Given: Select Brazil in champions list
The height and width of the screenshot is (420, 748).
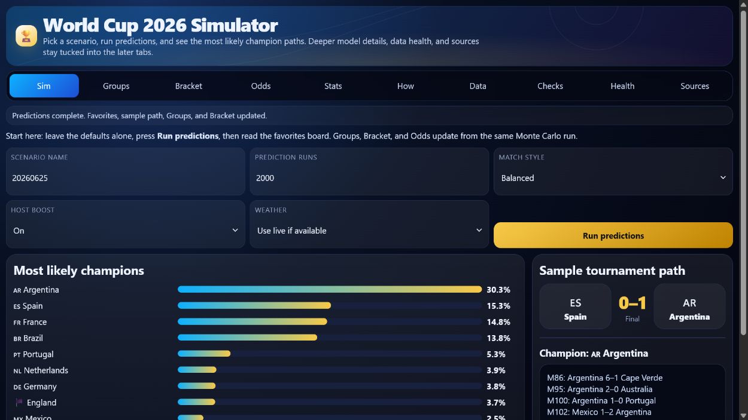Looking at the screenshot, I should pyautogui.click(x=28, y=338).
